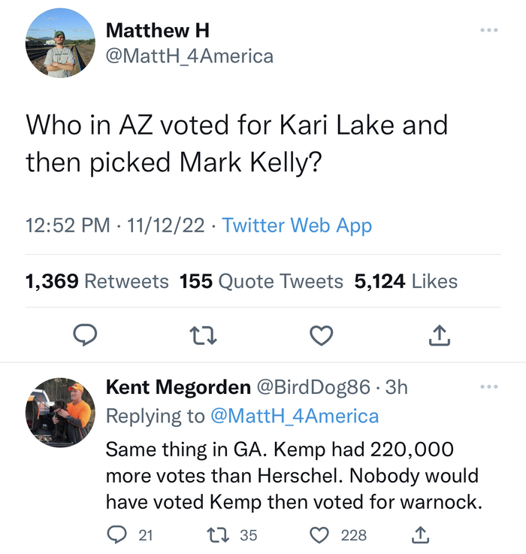Share Kent Megorden's reply
526x554 pixels.
[x=421, y=534]
